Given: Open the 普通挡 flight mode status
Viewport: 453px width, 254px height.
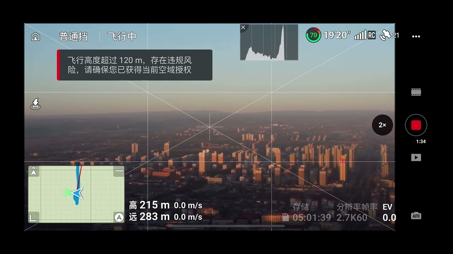Looking at the screenshot, I should click(73, 36).
